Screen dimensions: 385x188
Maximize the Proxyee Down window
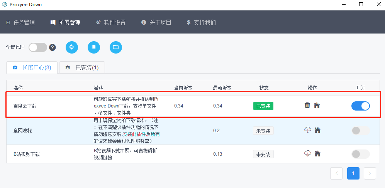click(361, 4)
